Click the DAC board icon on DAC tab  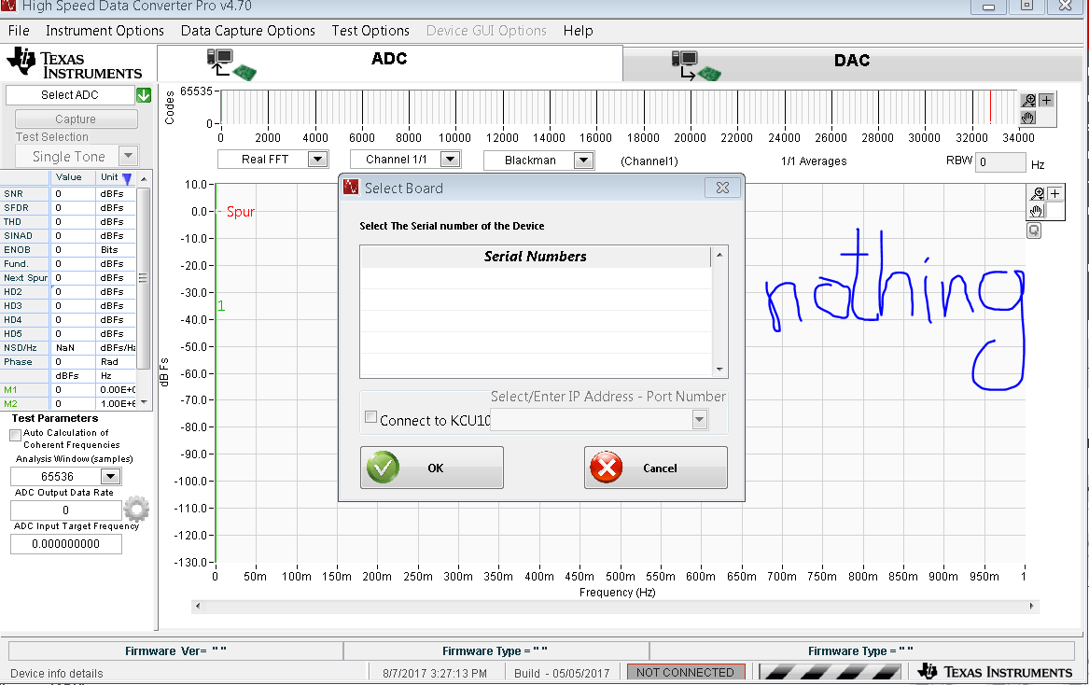coord(696,66)
